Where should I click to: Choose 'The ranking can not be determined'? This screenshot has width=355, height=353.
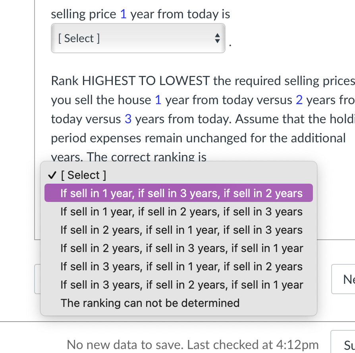150,303
